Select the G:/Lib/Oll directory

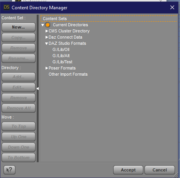click(x=61, y=49)
